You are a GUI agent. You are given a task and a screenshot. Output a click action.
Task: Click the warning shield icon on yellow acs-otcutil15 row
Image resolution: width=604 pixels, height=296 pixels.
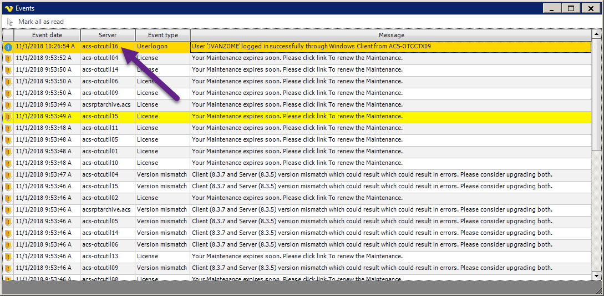[8, 117]
